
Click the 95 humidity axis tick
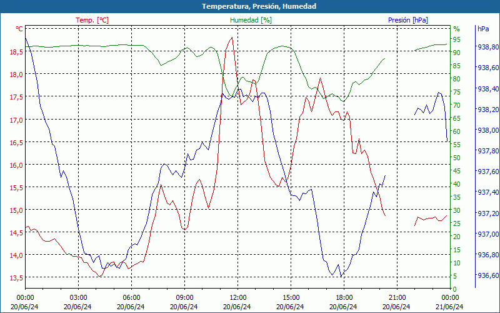tap(457, 39)
